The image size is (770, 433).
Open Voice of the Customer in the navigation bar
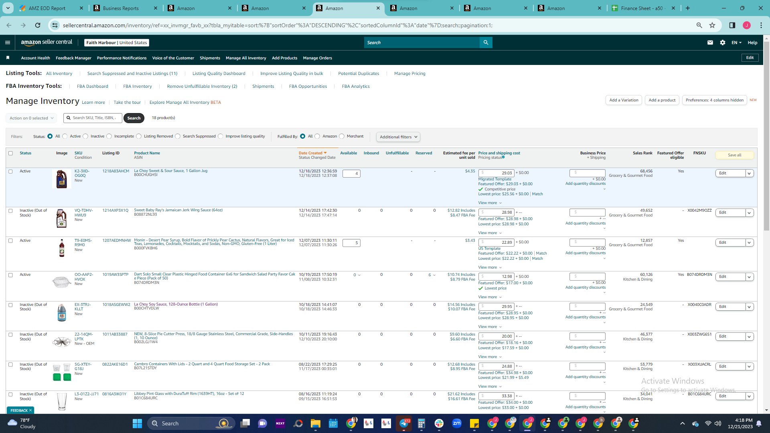coord(173,58)
